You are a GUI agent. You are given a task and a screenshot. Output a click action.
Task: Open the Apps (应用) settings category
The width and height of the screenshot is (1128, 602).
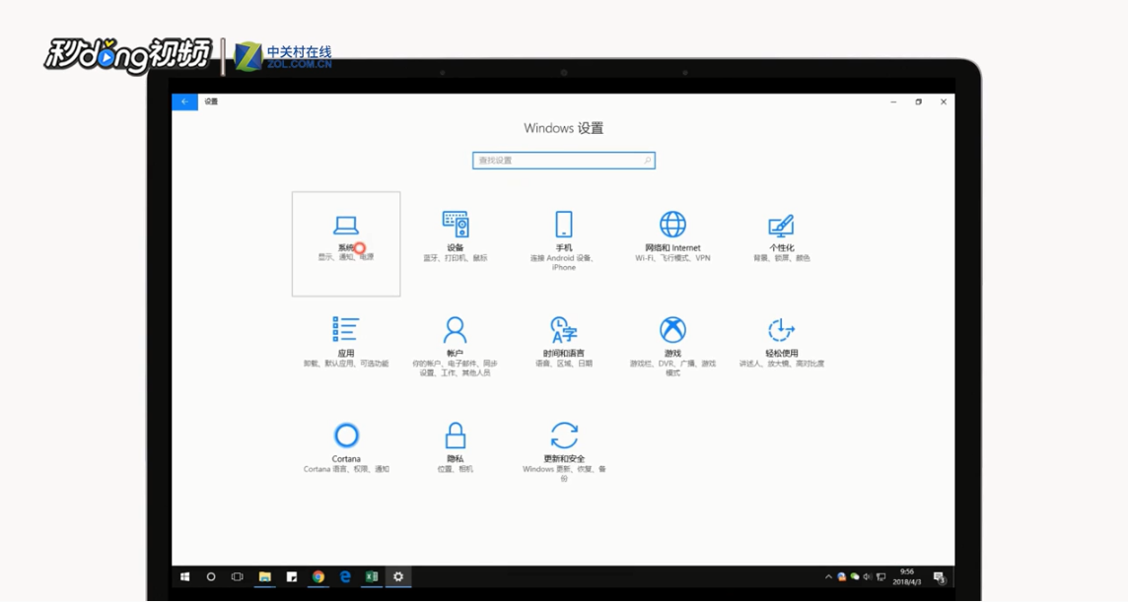[346, 340]
